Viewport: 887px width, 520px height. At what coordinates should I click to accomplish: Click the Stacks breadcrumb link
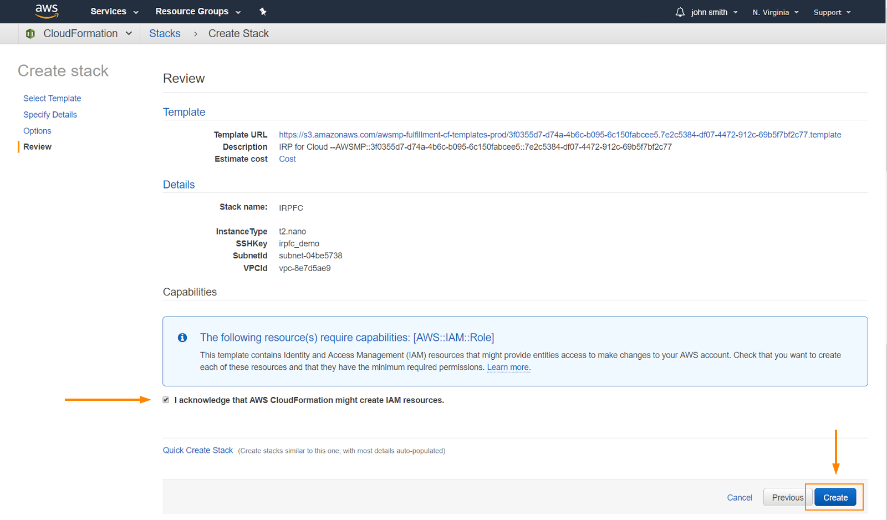click(x=165, y=33)
